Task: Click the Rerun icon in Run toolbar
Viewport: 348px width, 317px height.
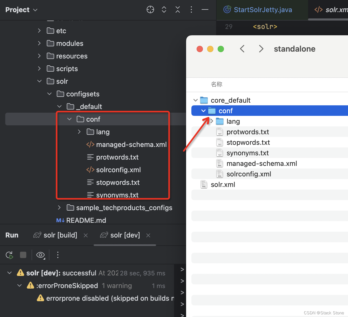Action: pos(9,255)
